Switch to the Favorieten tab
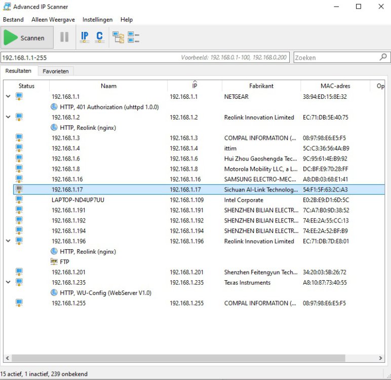 click(x=55, y=71)
